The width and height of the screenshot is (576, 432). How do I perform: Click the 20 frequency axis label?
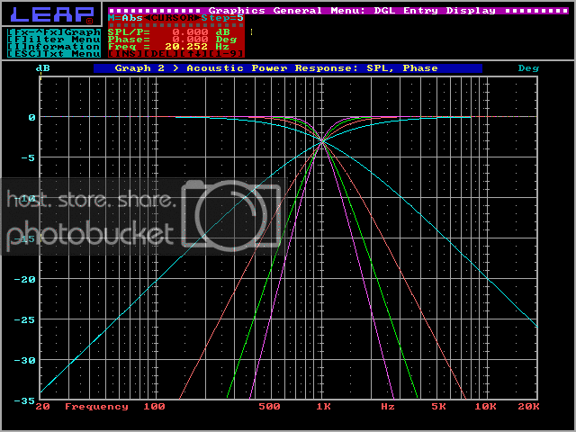(43, 407)
